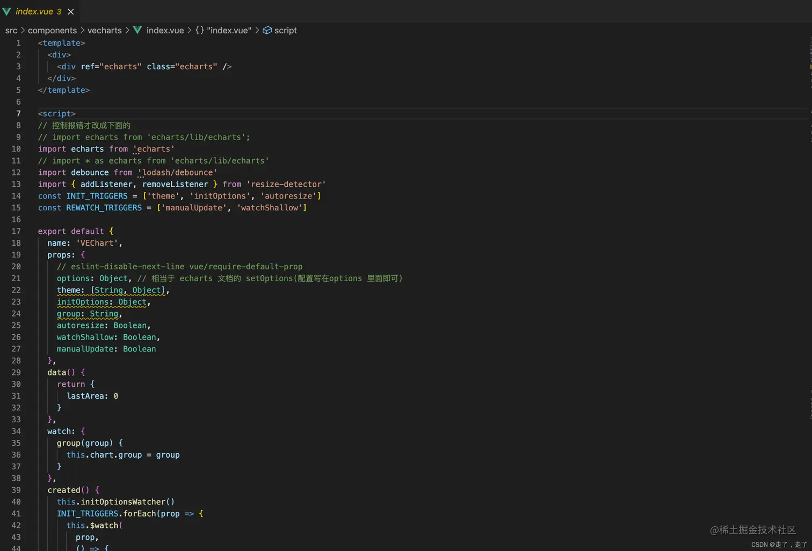Click the ref="echarts" attribute text

(x=111, y=67)
